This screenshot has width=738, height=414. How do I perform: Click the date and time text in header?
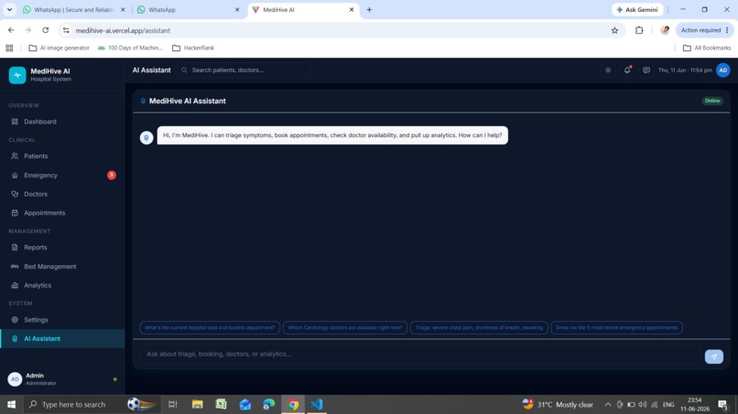pyautogui.click(x=685, y=70)
